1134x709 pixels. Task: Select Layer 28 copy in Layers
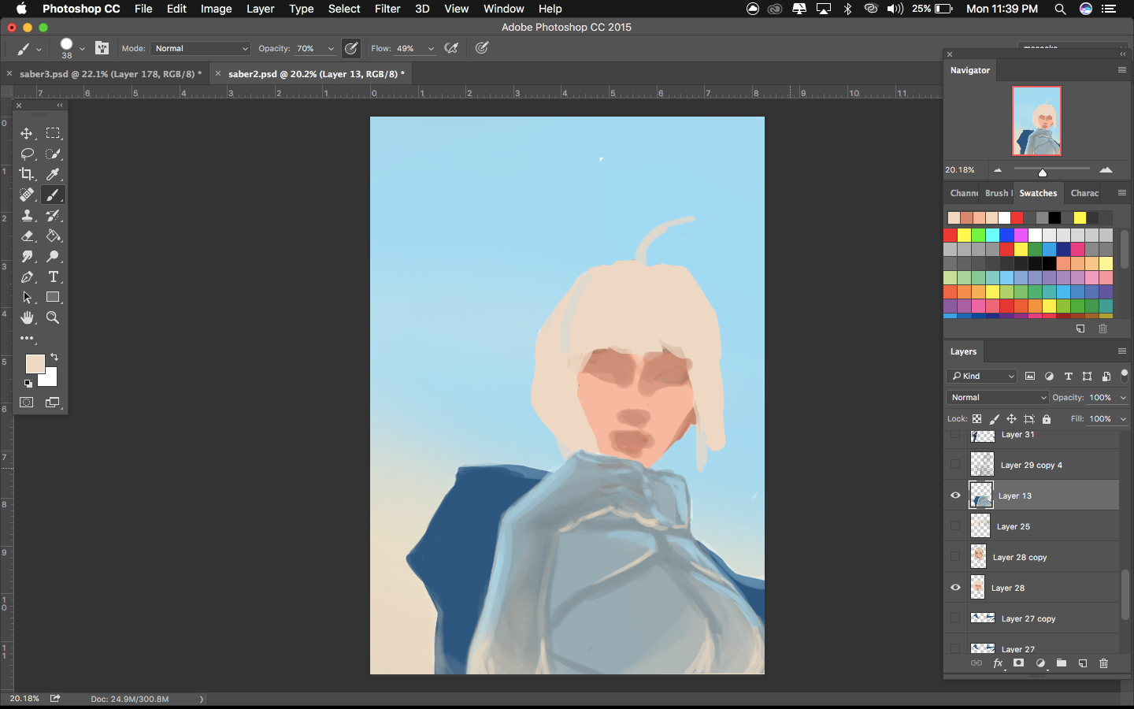(x=1032, y=557)
